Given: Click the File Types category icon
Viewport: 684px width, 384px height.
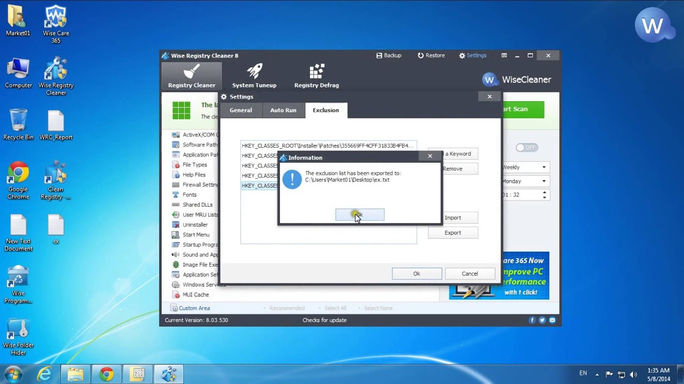Looking at the screenshot, I should (x=176, y=165).
